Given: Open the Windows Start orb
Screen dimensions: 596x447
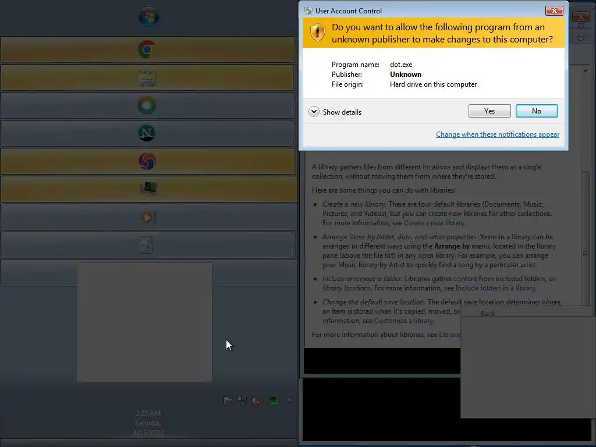Looking at the screenshot, I should [148, 17].
